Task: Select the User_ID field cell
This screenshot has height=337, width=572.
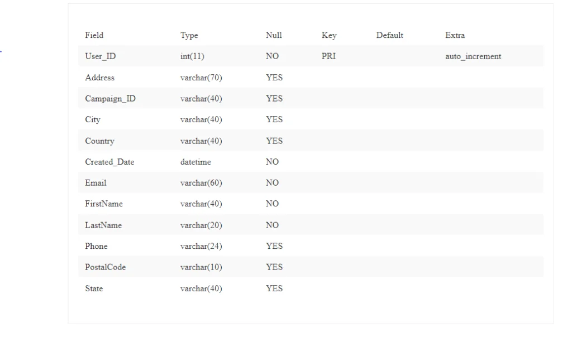Action: [101, 56]
